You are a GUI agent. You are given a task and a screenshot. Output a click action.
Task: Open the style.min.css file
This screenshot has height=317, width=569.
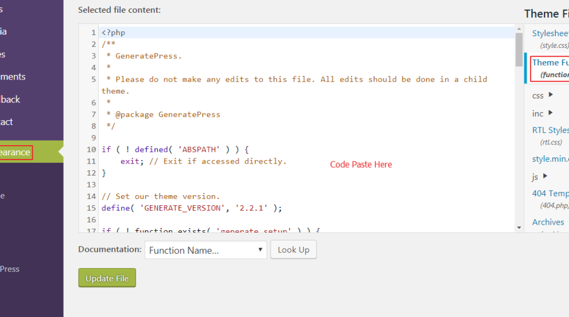point(550,159)
